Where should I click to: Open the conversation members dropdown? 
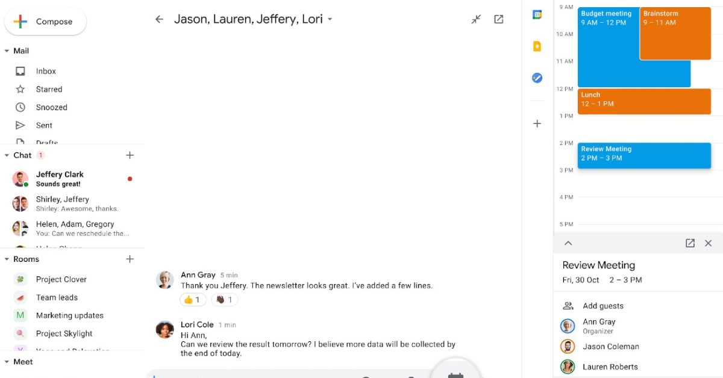click(x=330, y=19)
